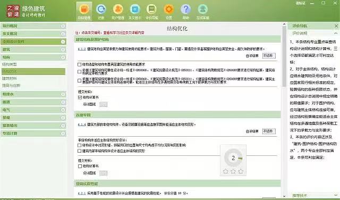Check the 结构设计中对变形缝 checkbox under 4.1.4
340x200 pixels.
click(79, 145)
